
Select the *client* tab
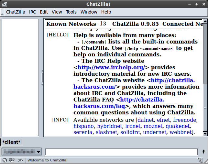point(11,142)
